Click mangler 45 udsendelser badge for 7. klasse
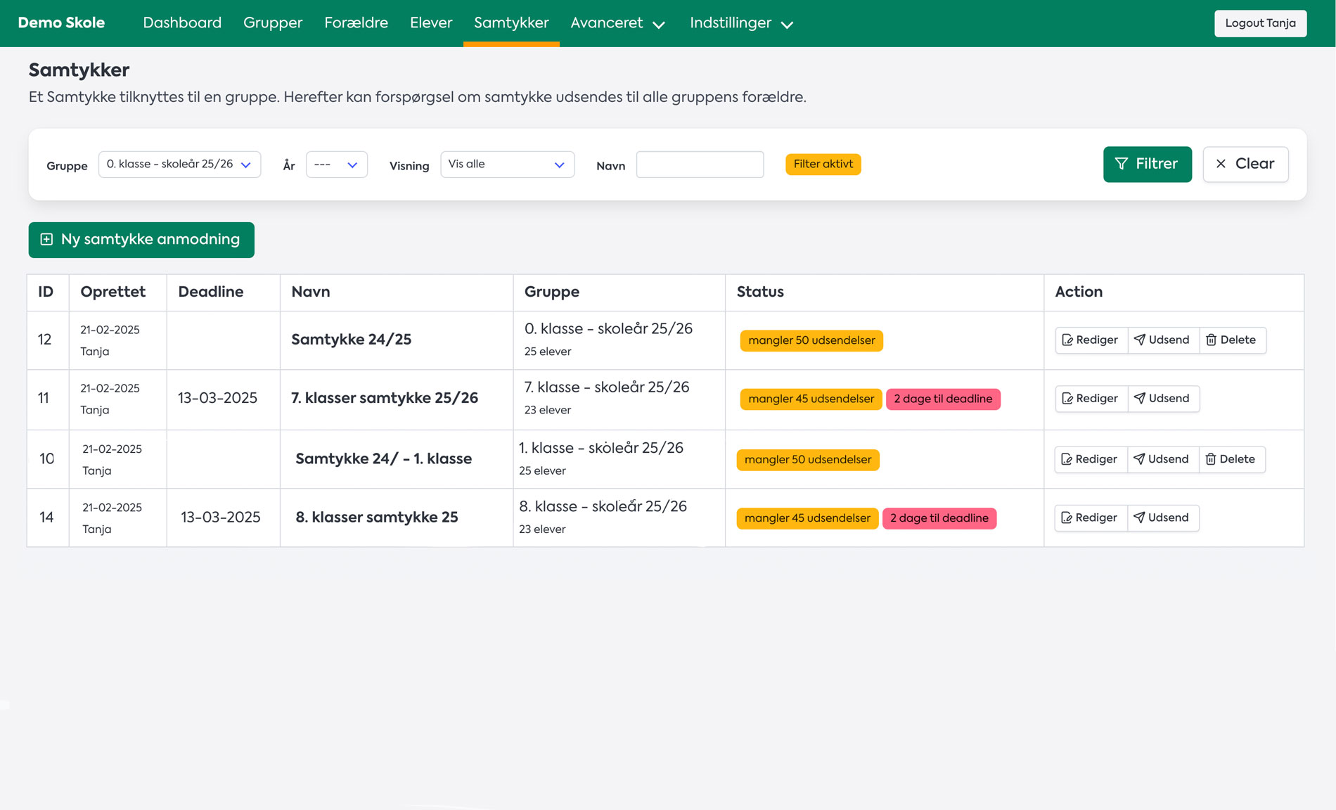The image size is (1336, 810). [811, 399]
